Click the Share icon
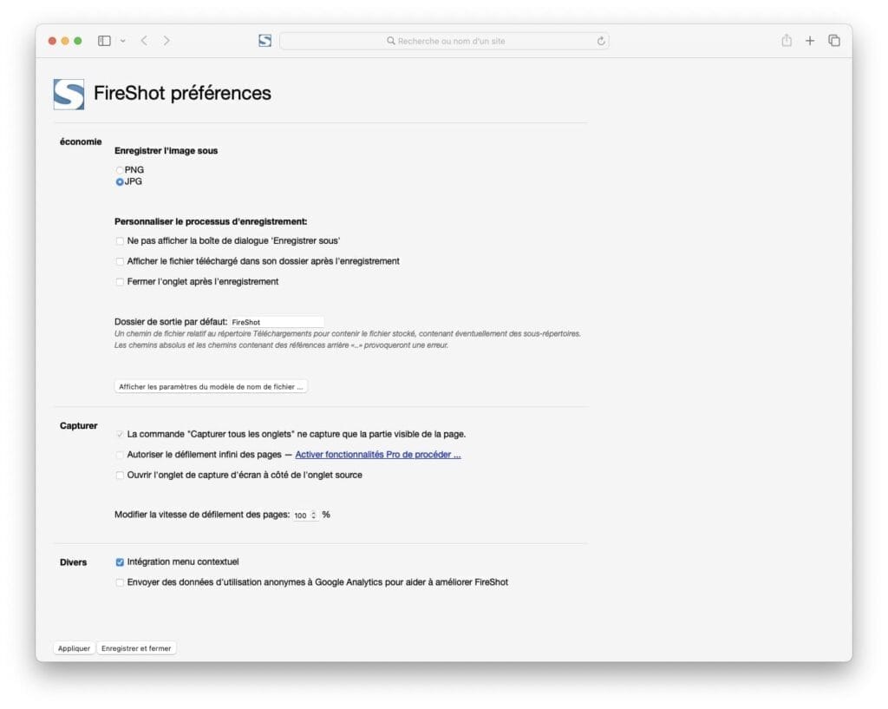 tap(786, 40)
